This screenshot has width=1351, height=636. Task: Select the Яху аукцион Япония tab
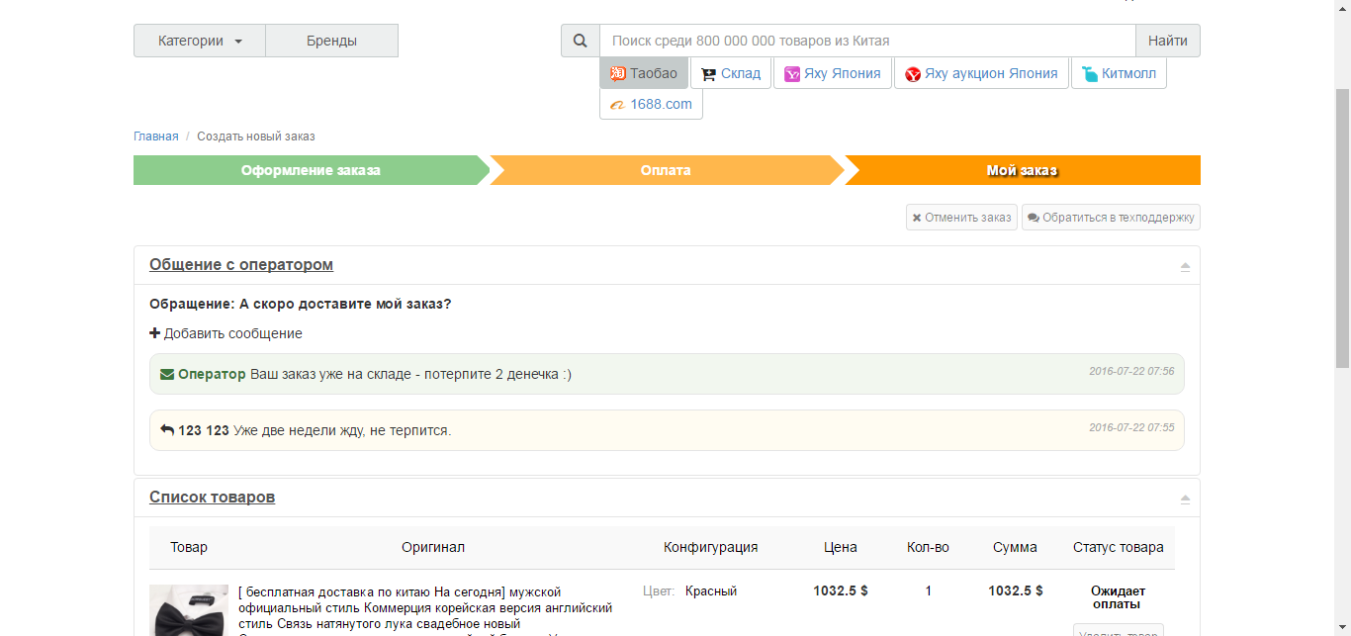(x=981, y=73)
